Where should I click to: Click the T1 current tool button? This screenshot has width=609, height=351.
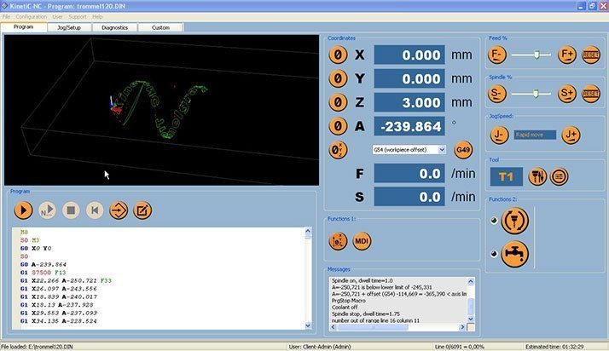pyautogui.click(x=505, y=176)
